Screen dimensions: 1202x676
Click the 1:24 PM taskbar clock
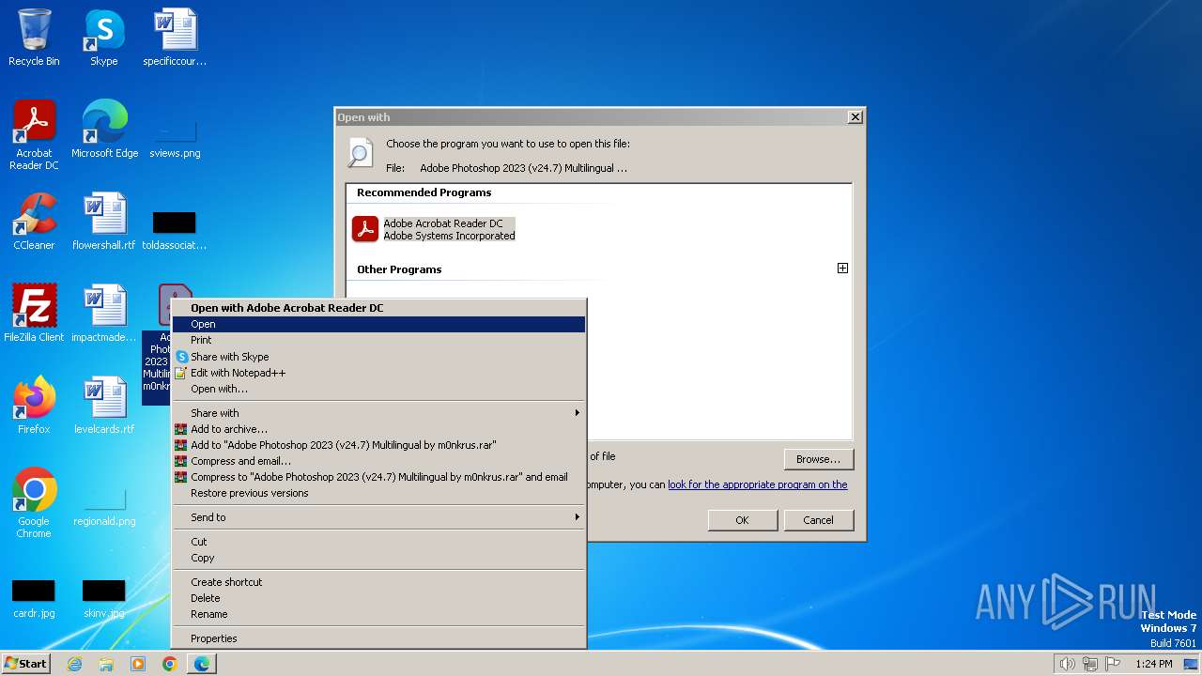coord(1153,664)
